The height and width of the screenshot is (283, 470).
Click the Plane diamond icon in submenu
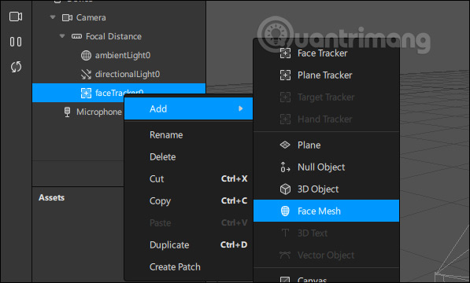click(285, 145)
